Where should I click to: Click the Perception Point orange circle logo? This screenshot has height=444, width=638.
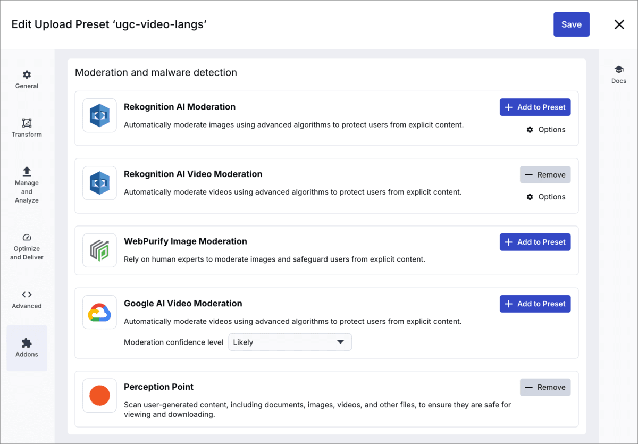pyautogui.click(x=99, y=396)
